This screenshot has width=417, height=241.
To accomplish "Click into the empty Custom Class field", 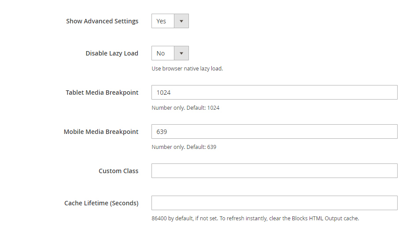I will pyautogui.click(x=274, y=171).
